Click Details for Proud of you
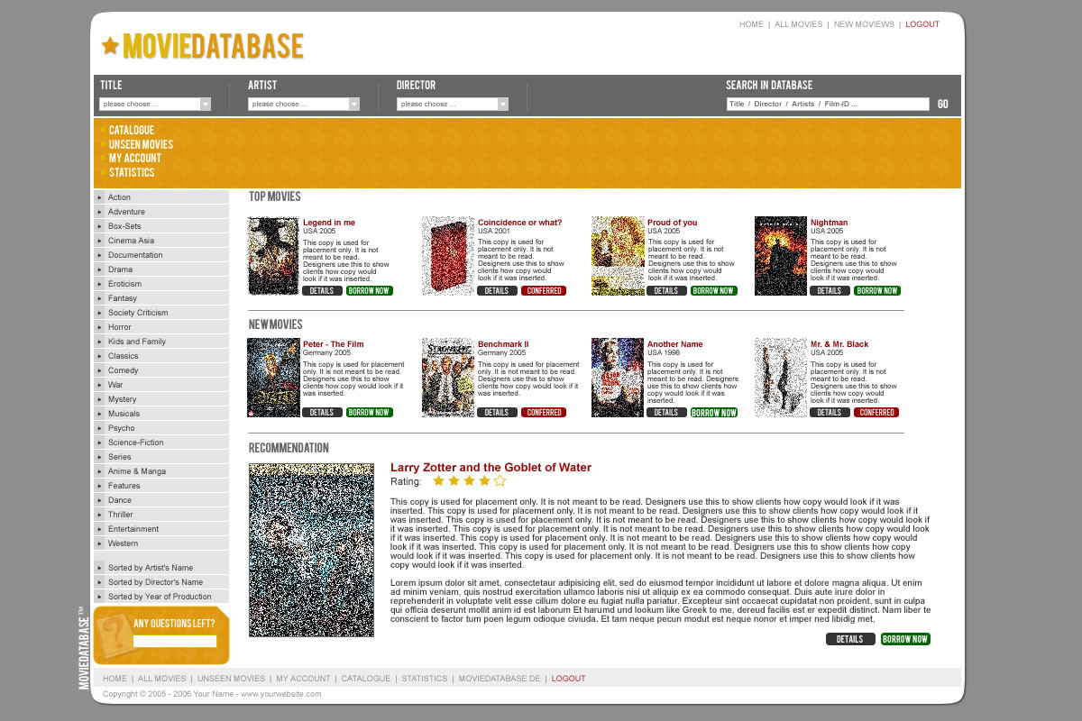 click(666, 291)
